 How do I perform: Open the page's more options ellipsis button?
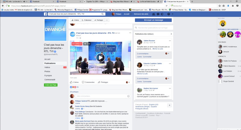tap(107, 20)
